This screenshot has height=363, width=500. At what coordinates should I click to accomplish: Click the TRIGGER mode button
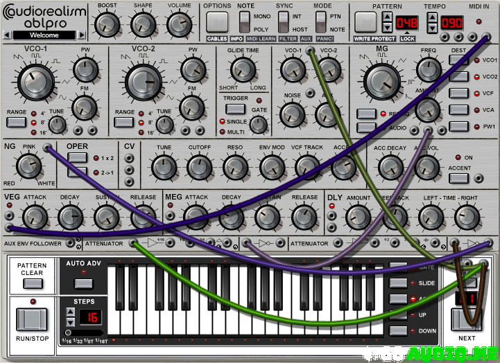click(x=235, y=109)
